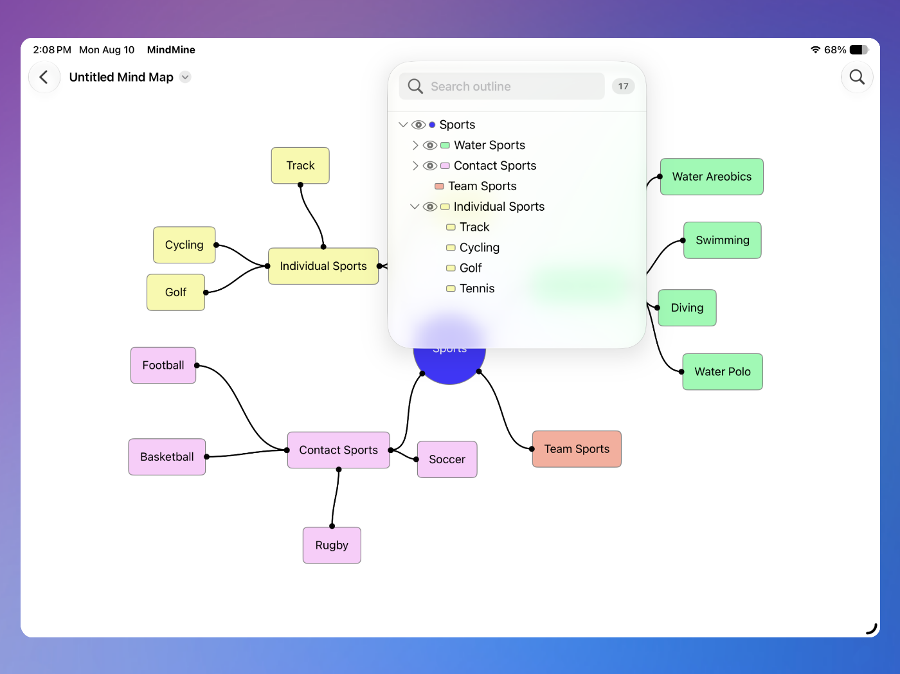Click the magnifier icon in outline search

[x=415, y=86]
